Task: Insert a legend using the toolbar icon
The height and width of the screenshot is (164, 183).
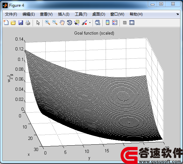Action: [x=115, y=23]
